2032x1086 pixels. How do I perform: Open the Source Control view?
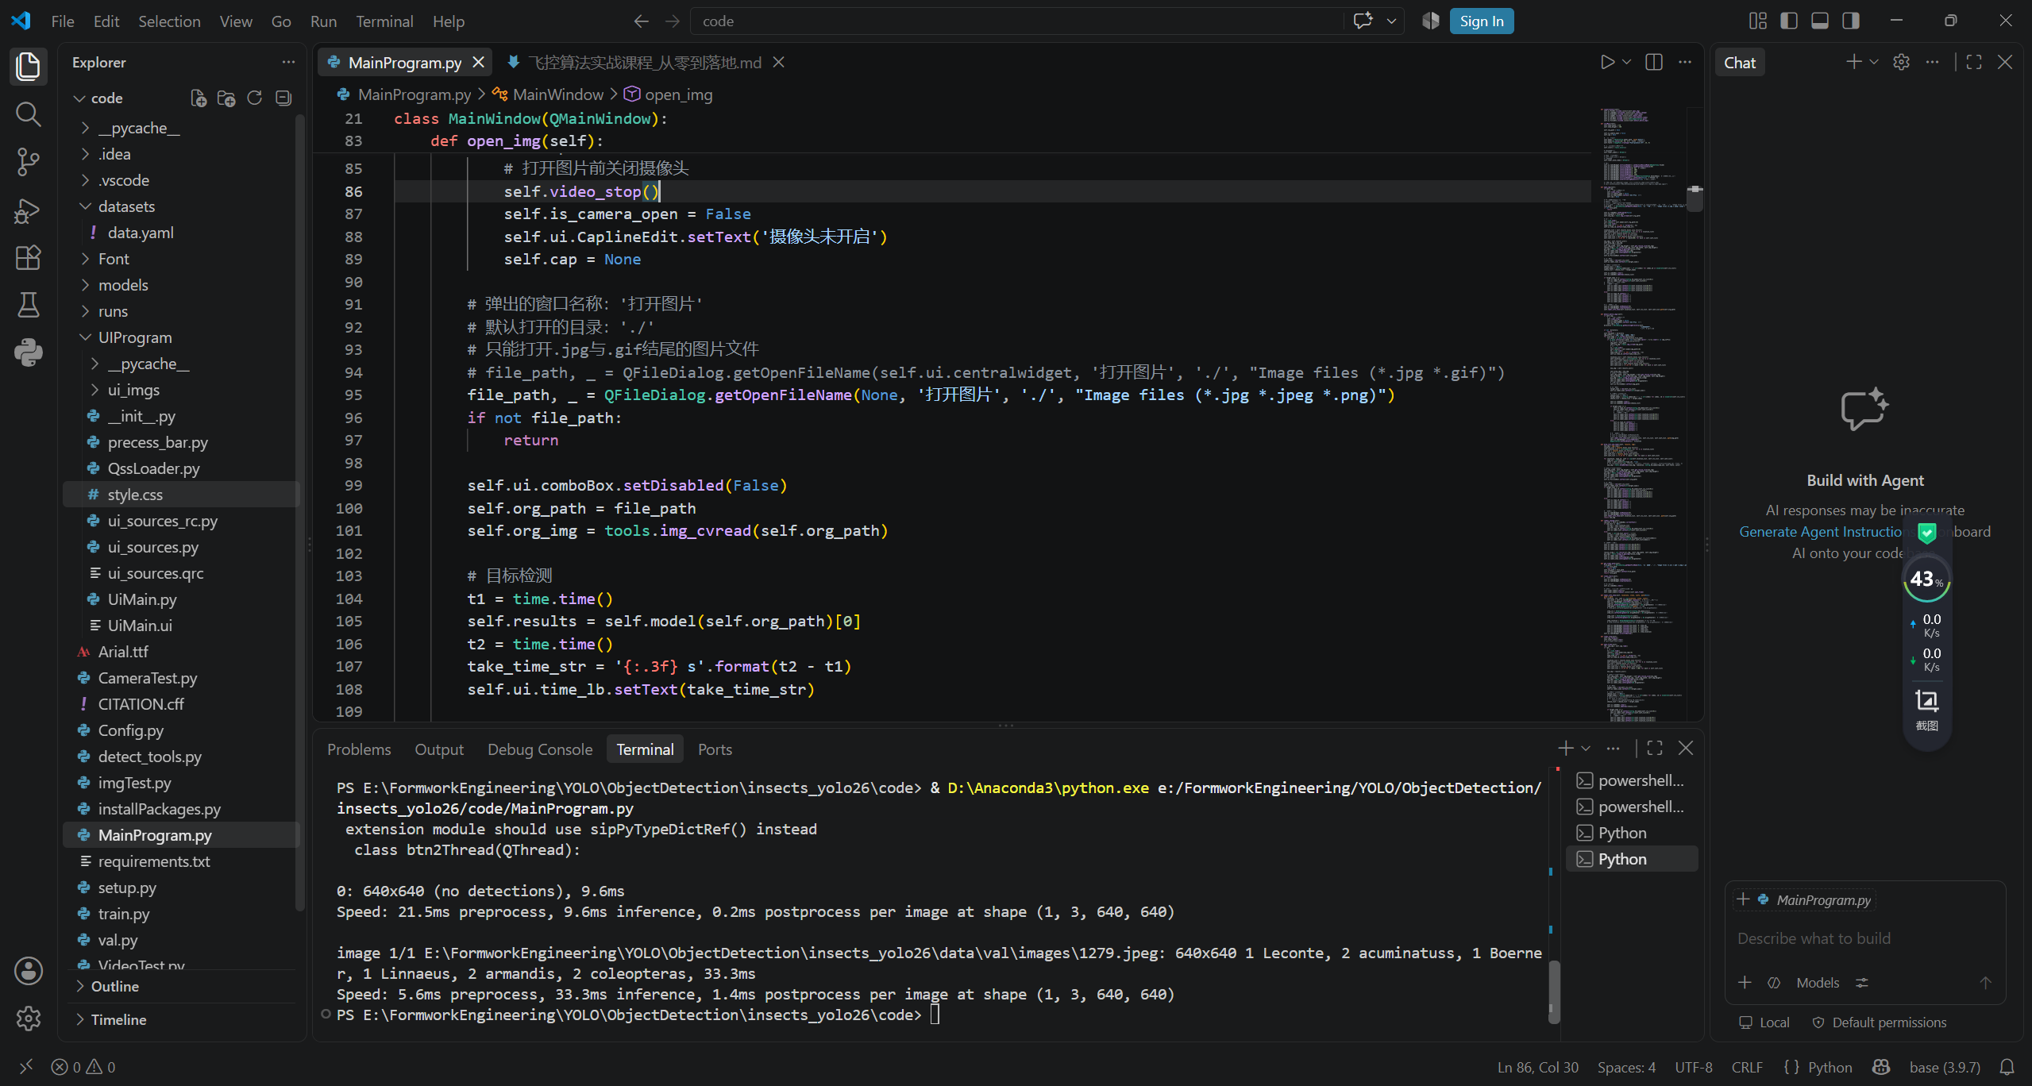28,161
